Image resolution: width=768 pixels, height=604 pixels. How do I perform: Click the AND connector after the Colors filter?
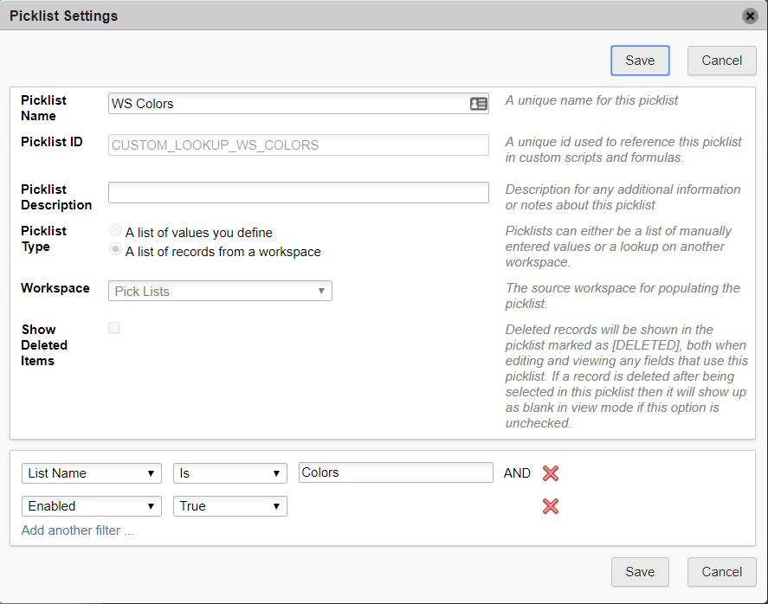point(517,472)
